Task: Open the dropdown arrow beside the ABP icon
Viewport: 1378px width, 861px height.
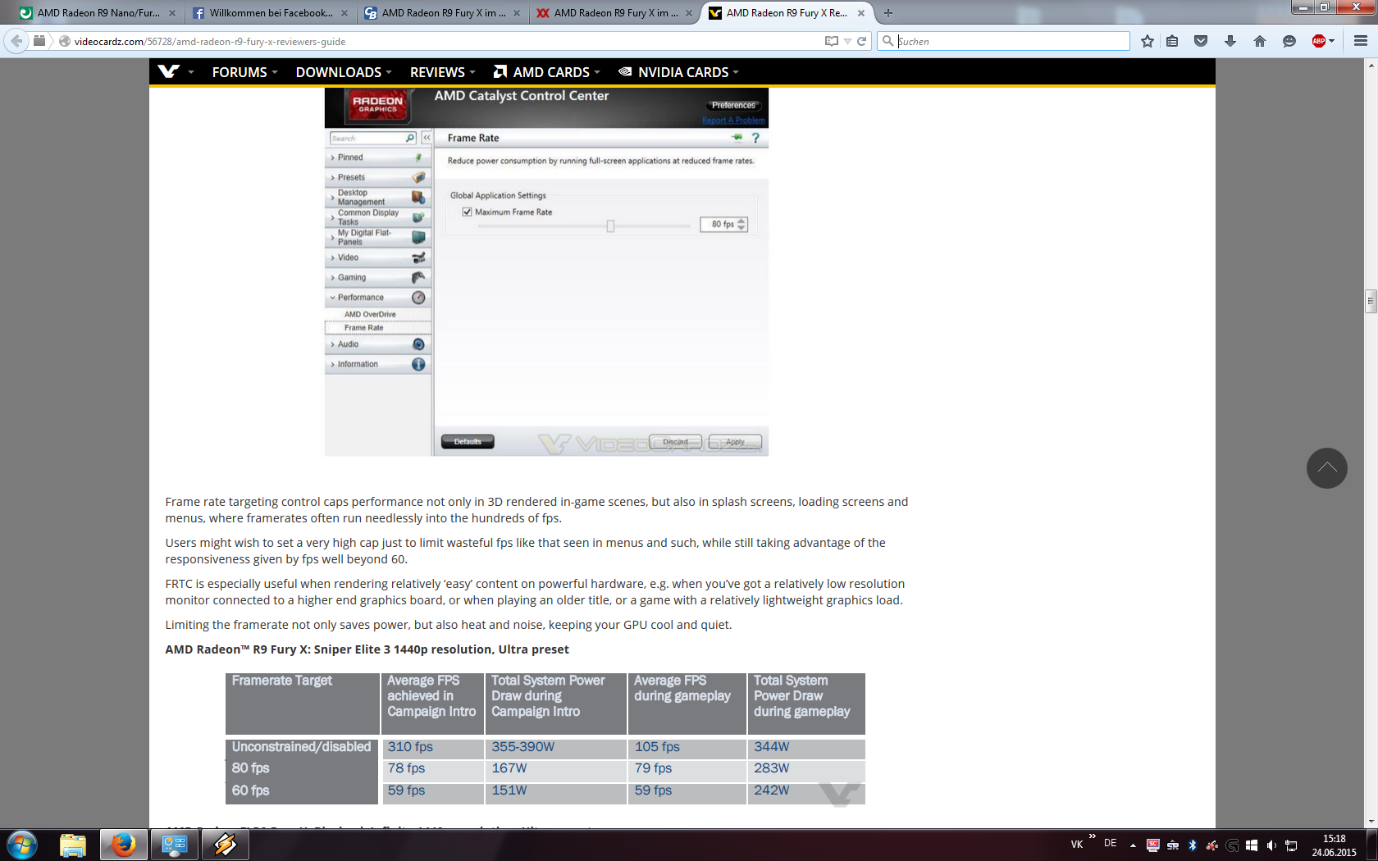Action: [x=1331, y=41]
